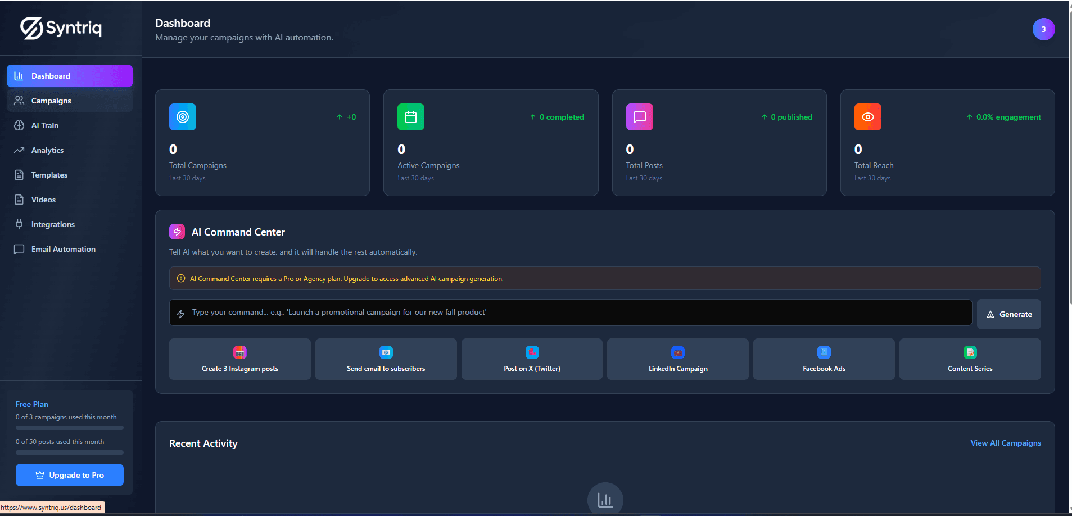Click the X (Twitter) quick action icon
The width and height of the screenshot is (1072, 516).
[x=531, y=352]
